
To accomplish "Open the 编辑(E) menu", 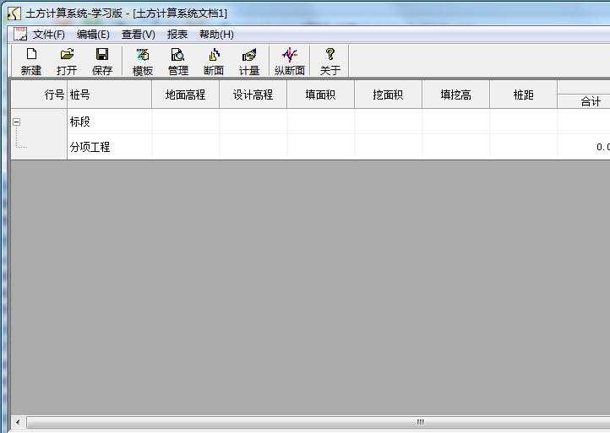I will click(x=93, y=35).
